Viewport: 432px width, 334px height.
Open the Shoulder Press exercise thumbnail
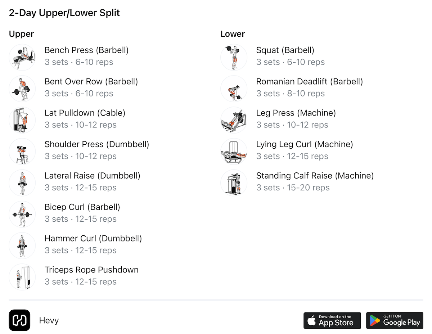tap(22, 151)
